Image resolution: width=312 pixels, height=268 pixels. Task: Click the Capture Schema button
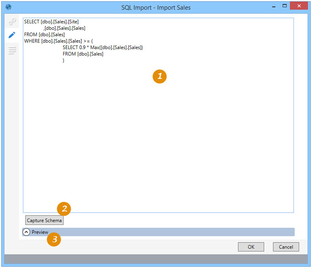44,220
